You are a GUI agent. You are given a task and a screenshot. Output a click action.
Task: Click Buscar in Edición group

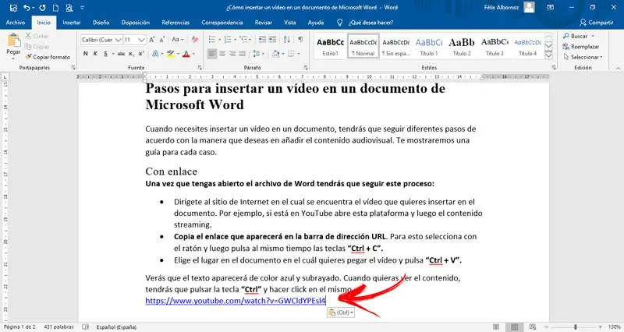pyautogui.click(x=578, y=36)
